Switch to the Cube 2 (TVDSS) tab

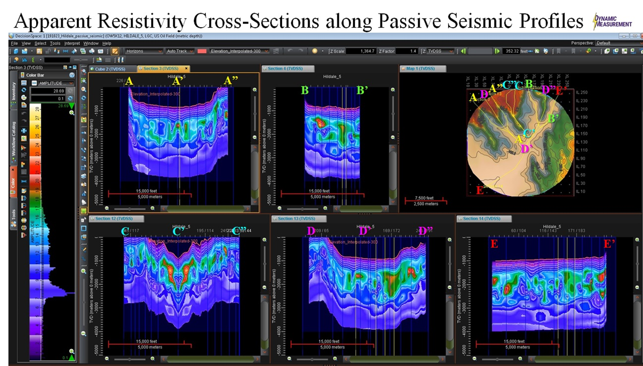coord(109,68)
